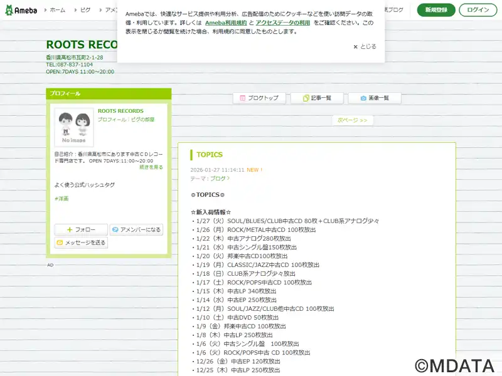Click the 1/10 中古DVD 50枚放出 line
This screenshot has height=376, width=502.
[236, 318]
